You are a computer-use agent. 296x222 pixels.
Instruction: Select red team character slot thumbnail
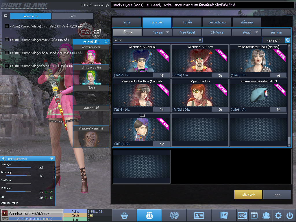point(91,57)
